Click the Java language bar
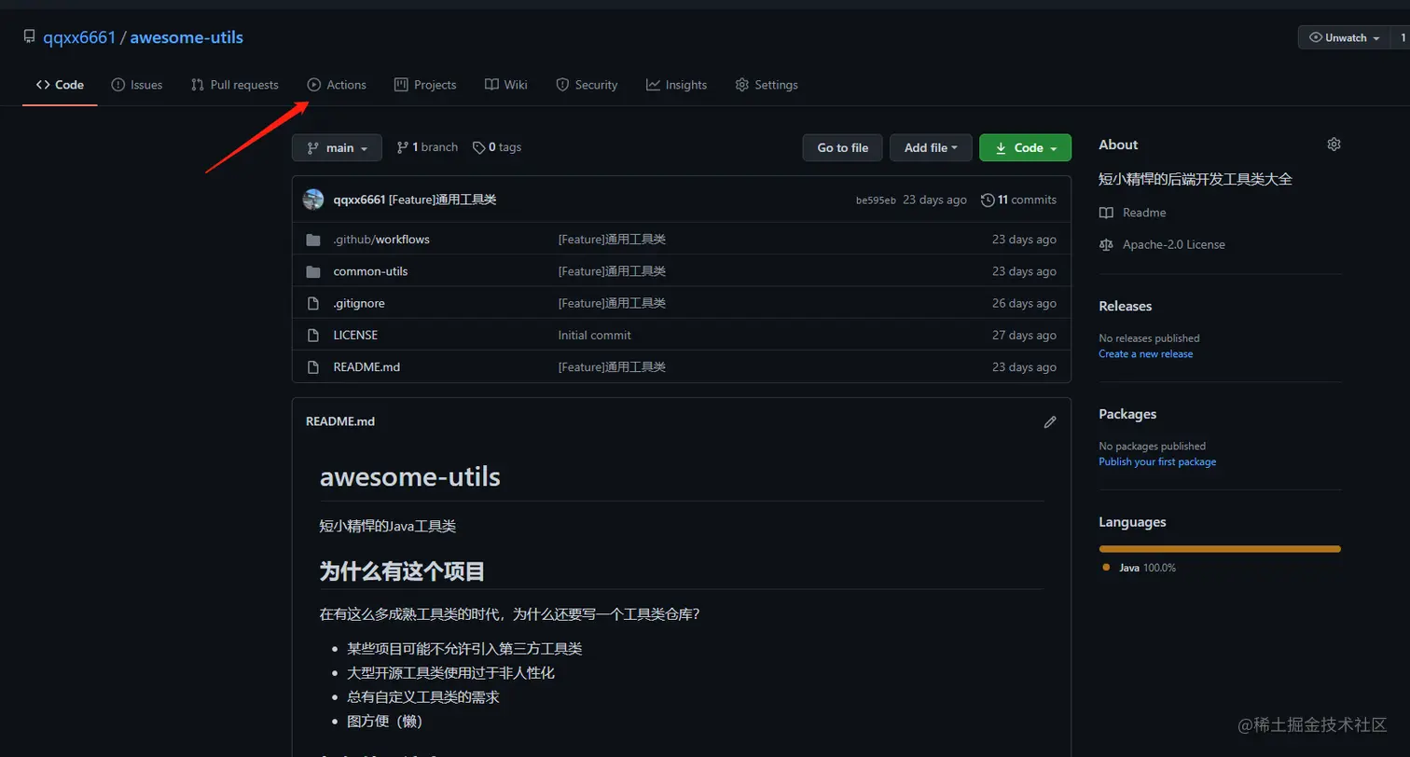Image resolution: width=1410 pixels, height=757 pixels. pyautogui.click(x=1220, y=549)
